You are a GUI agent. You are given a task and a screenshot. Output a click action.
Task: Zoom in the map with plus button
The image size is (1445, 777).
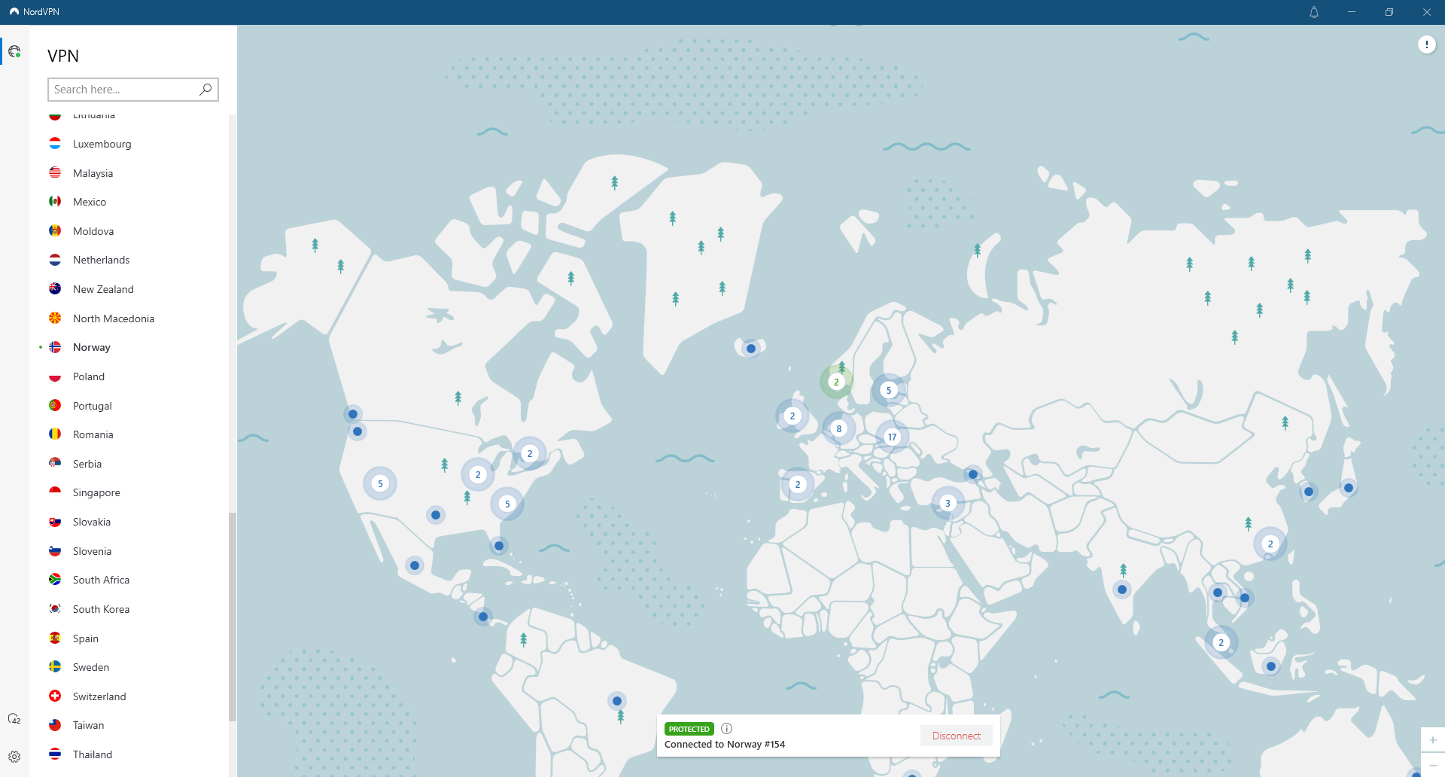pos(1433,740)
